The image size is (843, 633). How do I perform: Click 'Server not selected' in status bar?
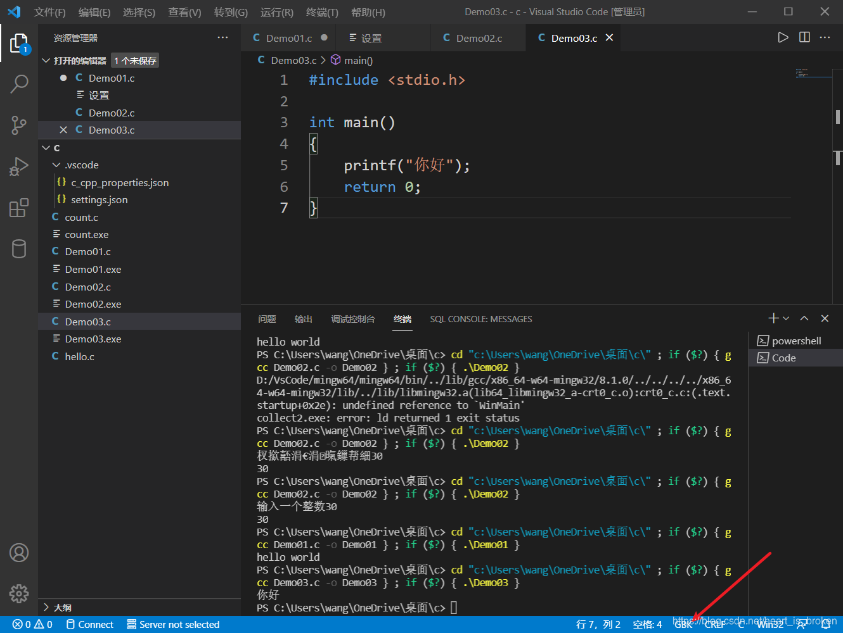tap(173, 625)
